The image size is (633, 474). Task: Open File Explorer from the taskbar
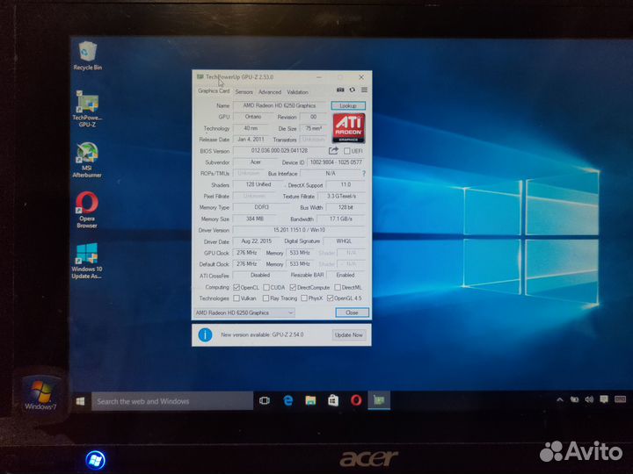[310, 400]
